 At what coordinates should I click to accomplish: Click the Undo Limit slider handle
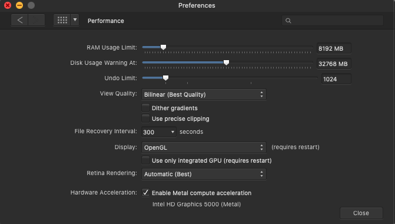click(165, 78)
